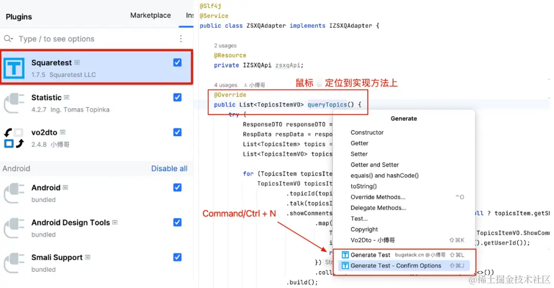Click the 2 usages hint above zsxqApi
Image resolution: width=554 pixels, height=288 pixels.
click(225, 46)
